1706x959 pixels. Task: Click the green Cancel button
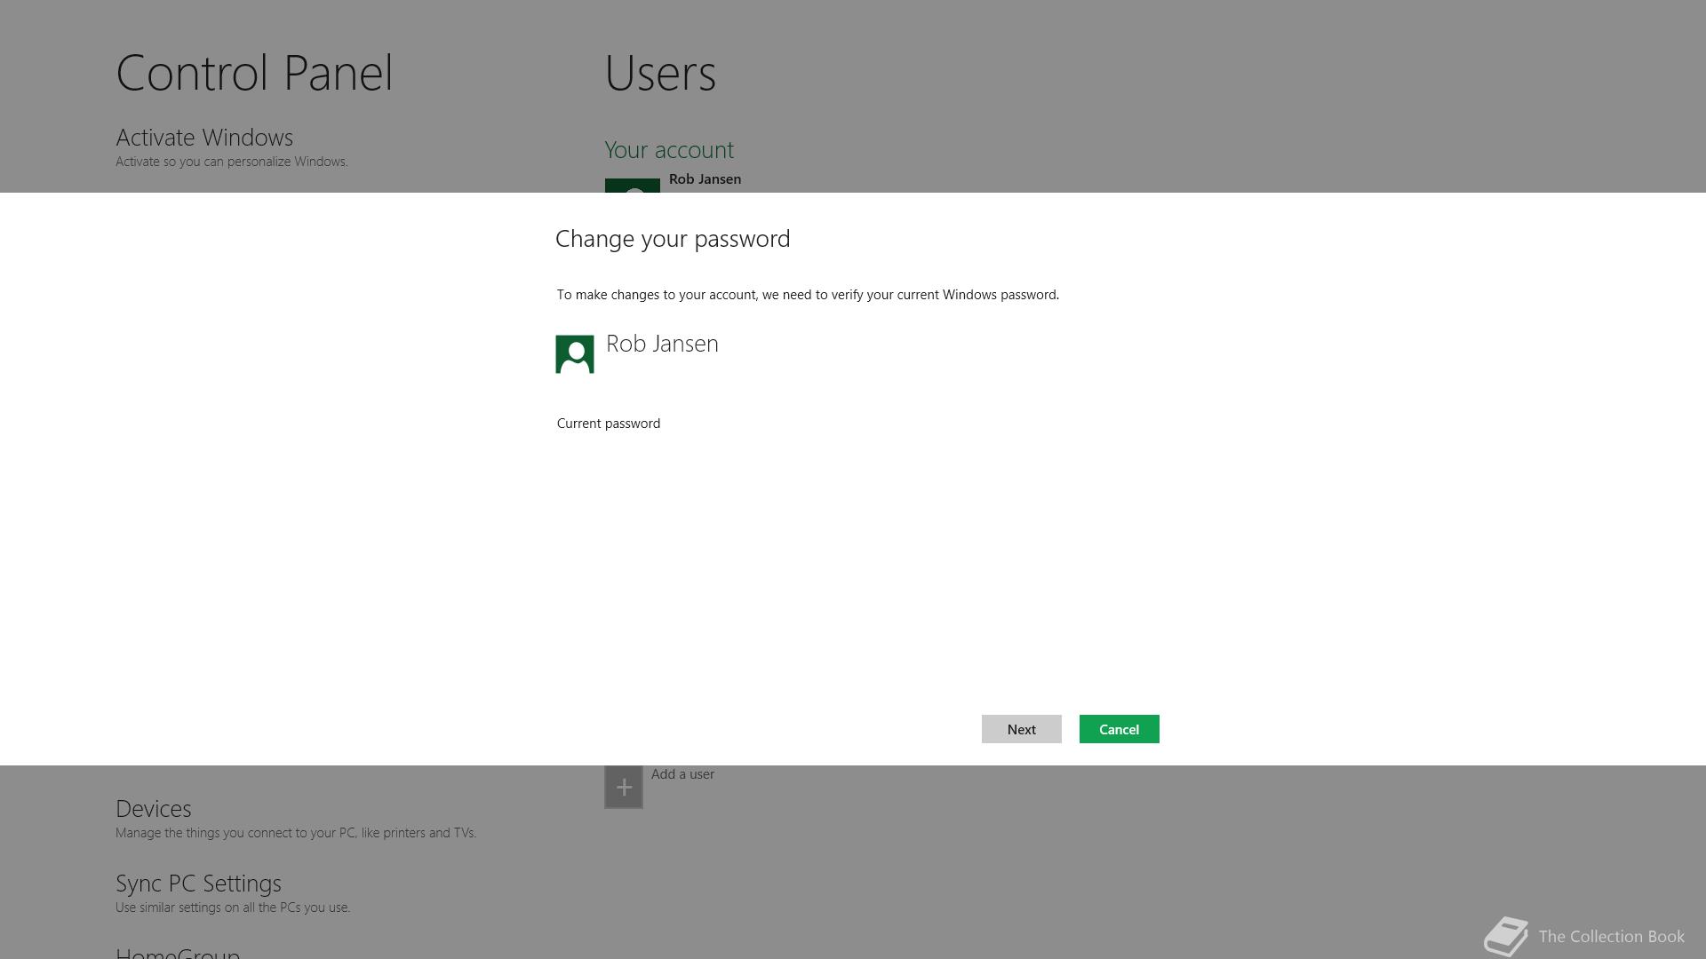1119,729
